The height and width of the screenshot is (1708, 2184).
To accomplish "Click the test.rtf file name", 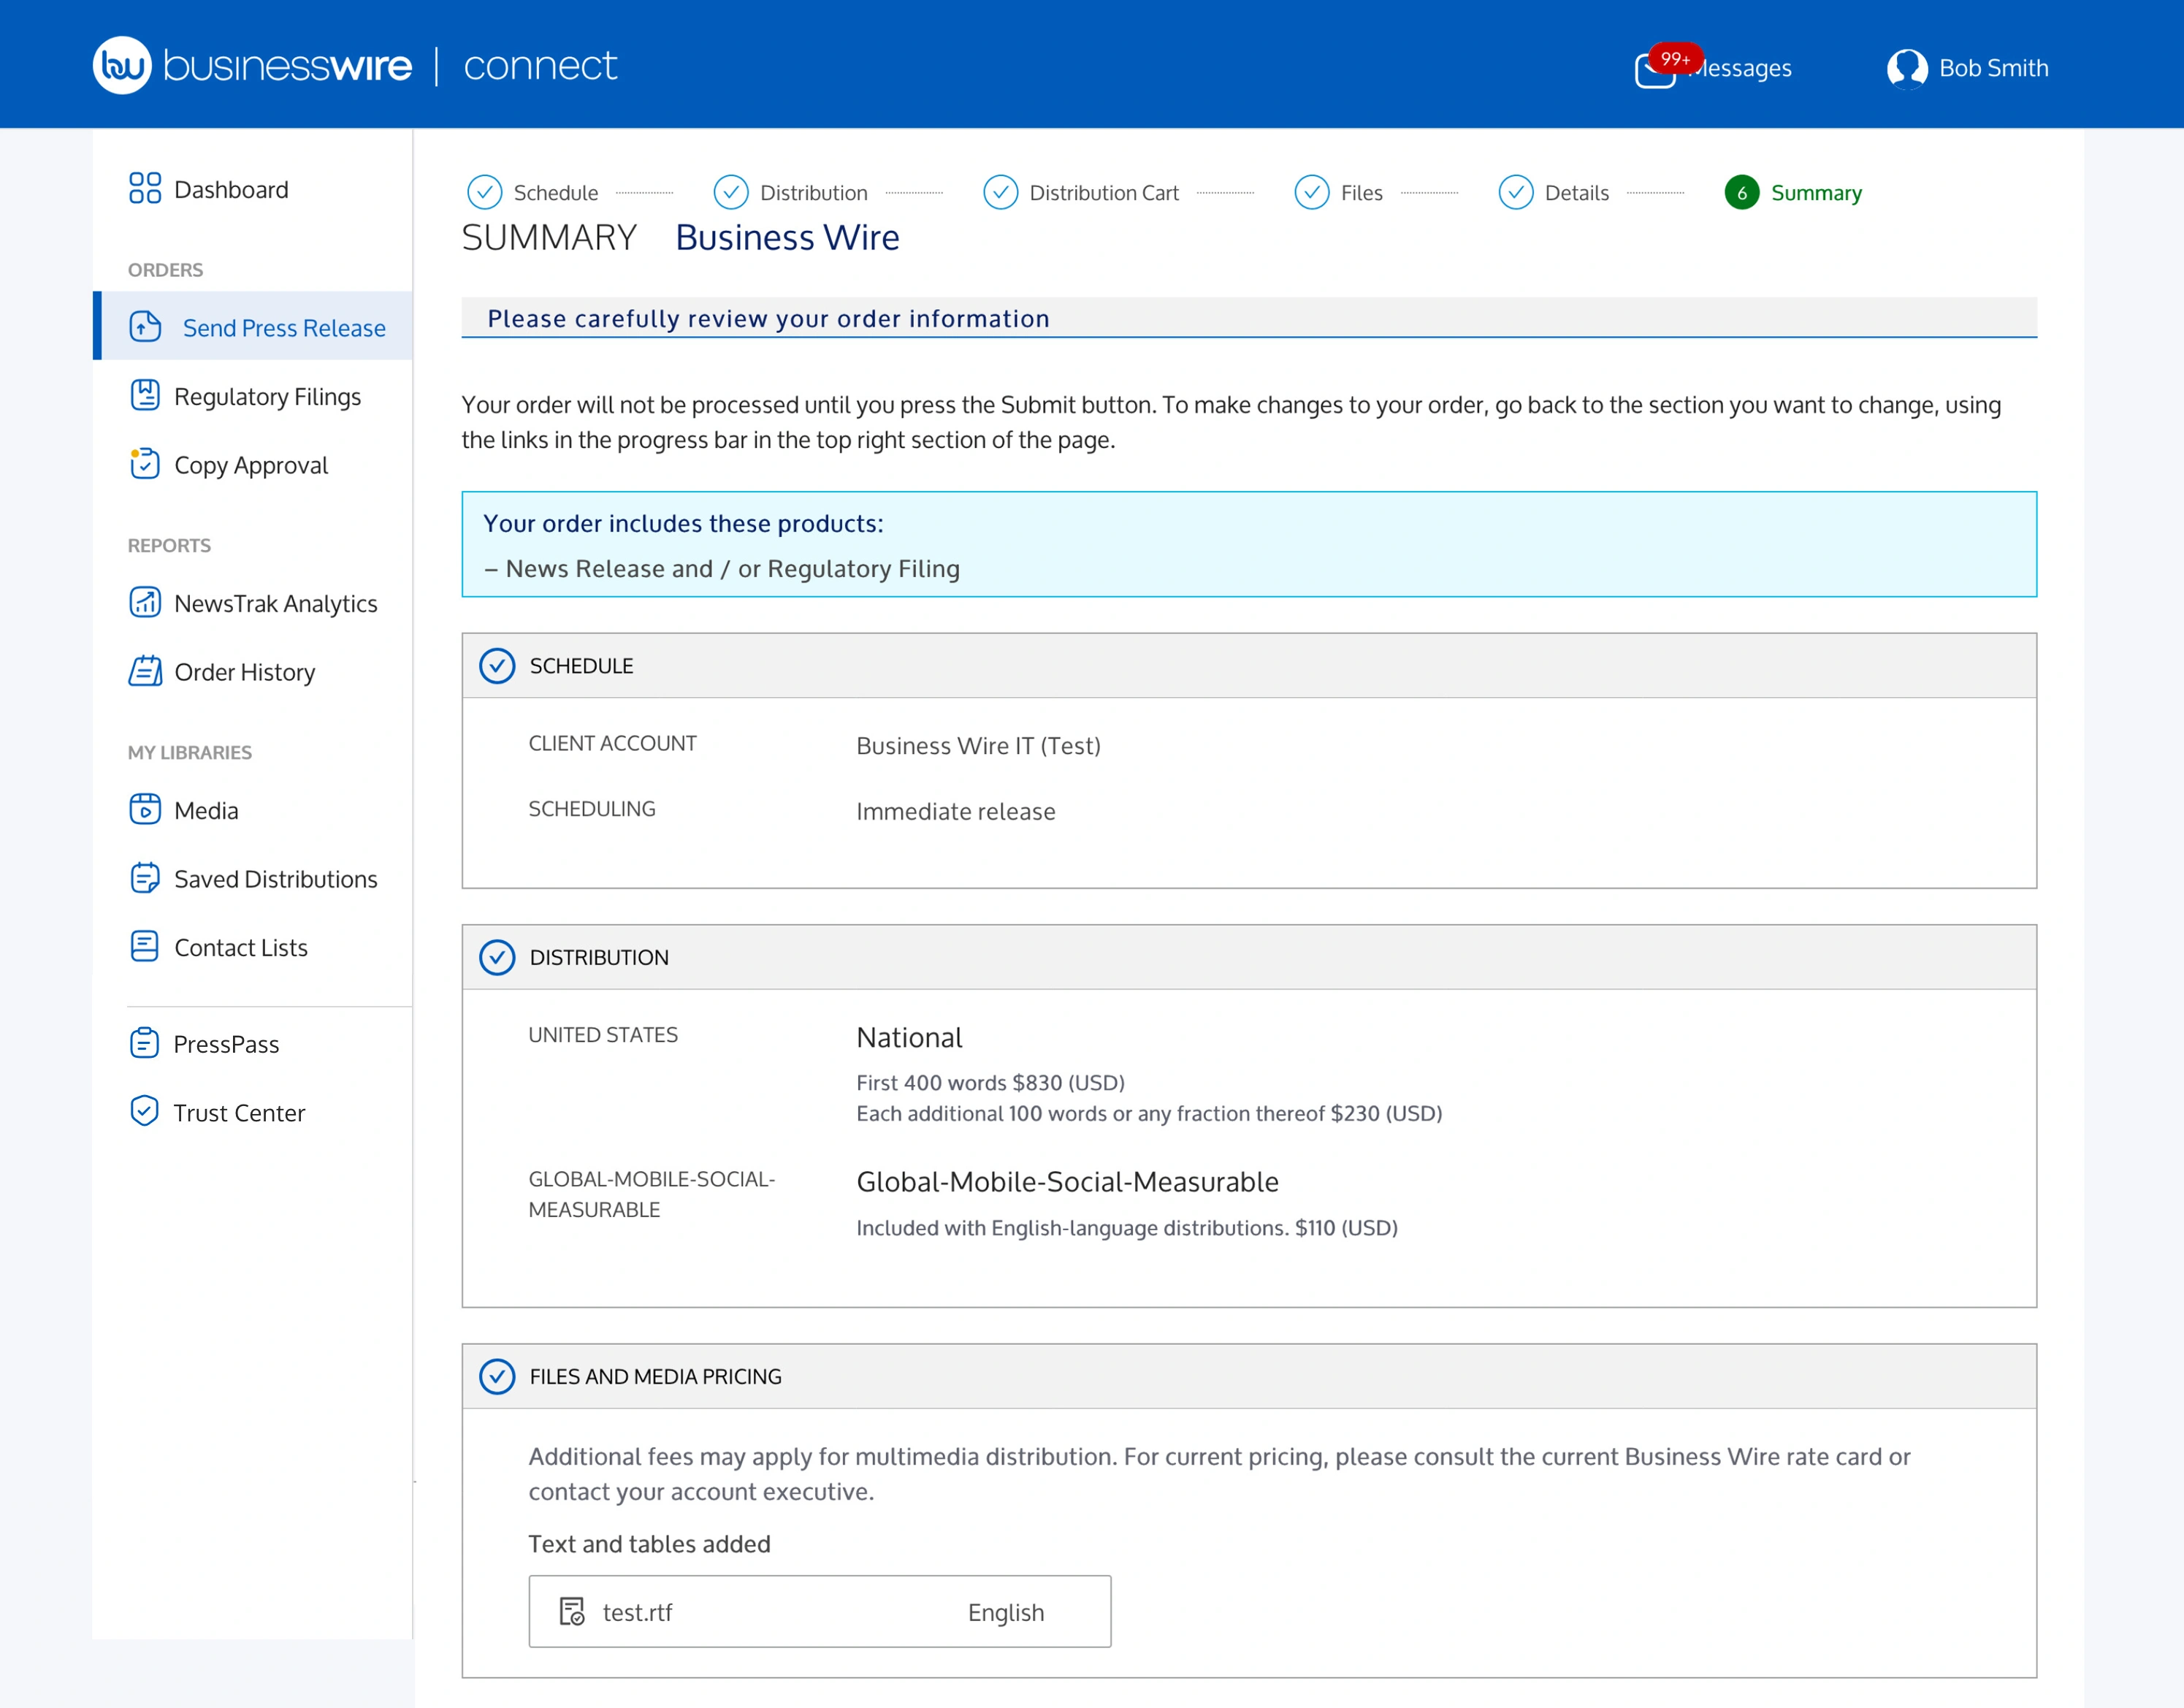I will (x=637, y=1612).
